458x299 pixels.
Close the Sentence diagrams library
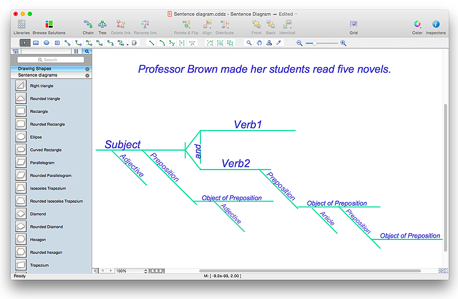pos(87,75)
